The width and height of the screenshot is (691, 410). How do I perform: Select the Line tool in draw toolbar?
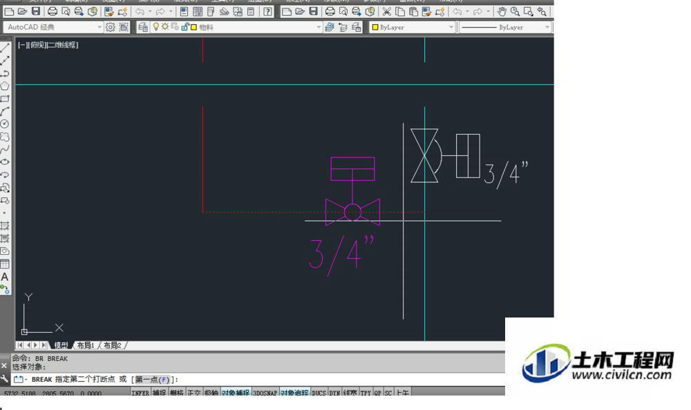click(x=5, y=48)
